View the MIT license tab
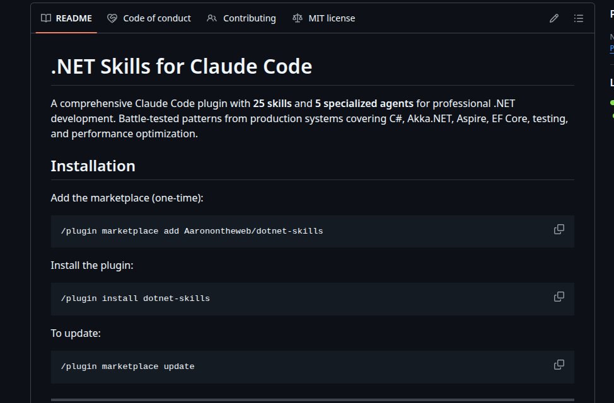614x403 pixels. (x=324, y=18)
